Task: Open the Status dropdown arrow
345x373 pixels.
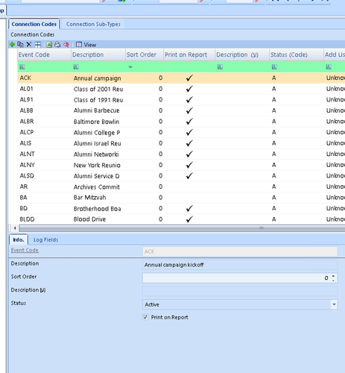Action: pyautogui.click(x=334, y=304)
